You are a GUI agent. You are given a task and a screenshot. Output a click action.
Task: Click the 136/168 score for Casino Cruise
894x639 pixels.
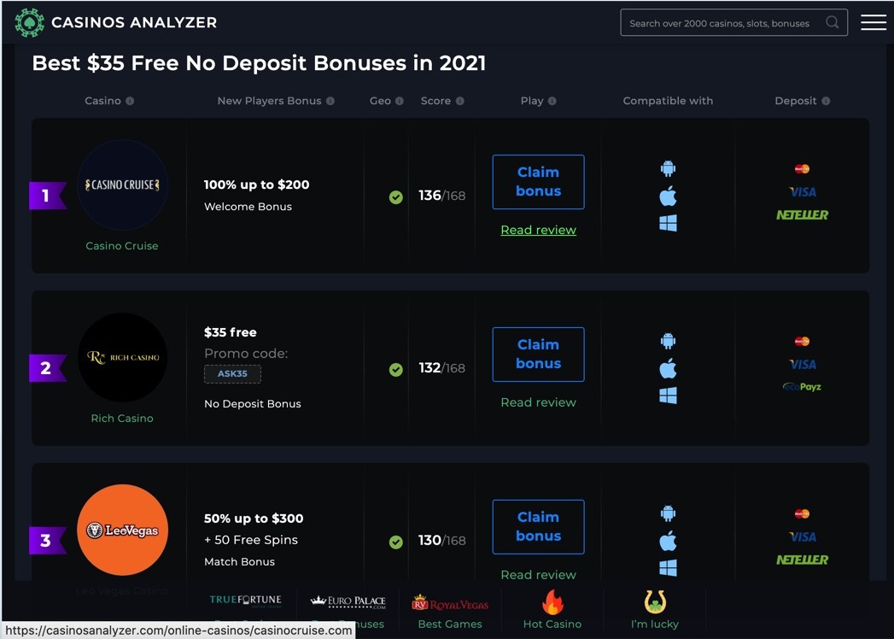coord(441,196)
